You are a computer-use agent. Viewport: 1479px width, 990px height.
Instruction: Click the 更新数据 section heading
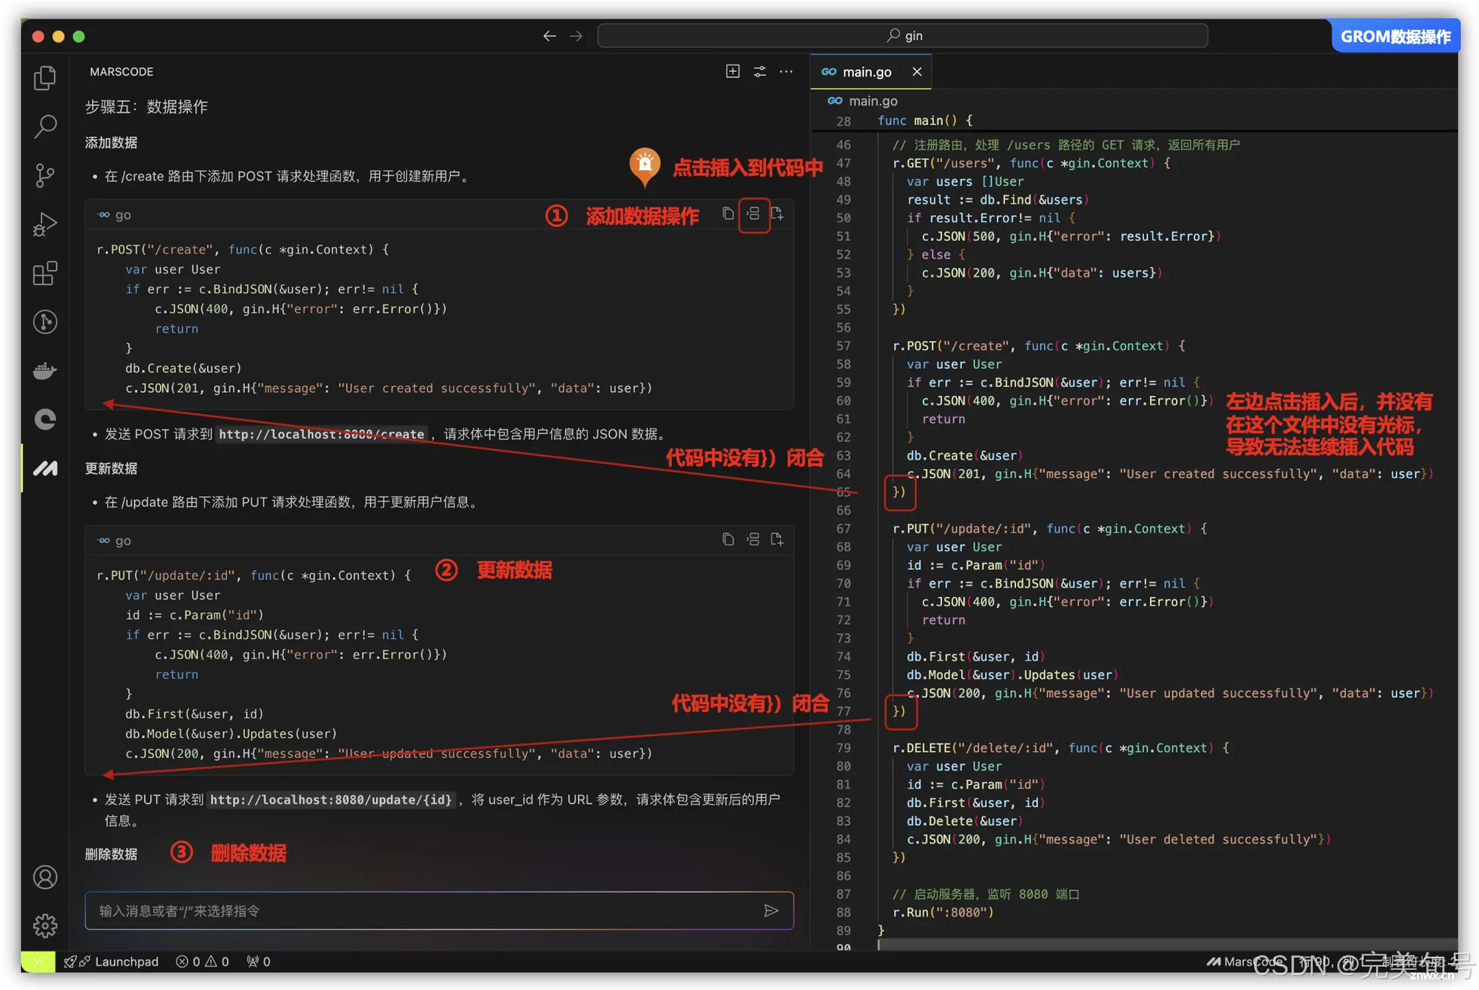coord(111,469)
